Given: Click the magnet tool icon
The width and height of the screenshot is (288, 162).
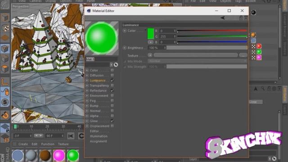Looking at the screenshot, I should coord(5,115).
